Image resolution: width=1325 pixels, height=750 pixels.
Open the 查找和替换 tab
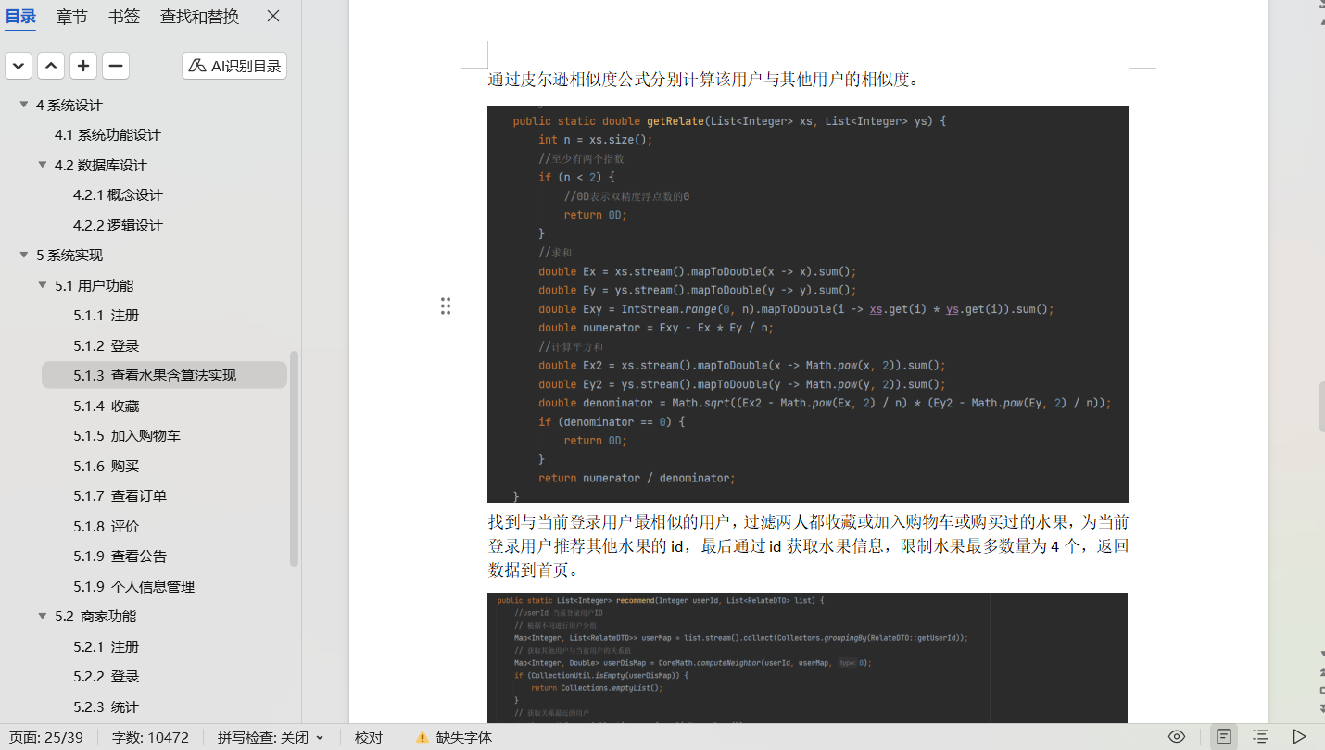[x=199, y=16]
